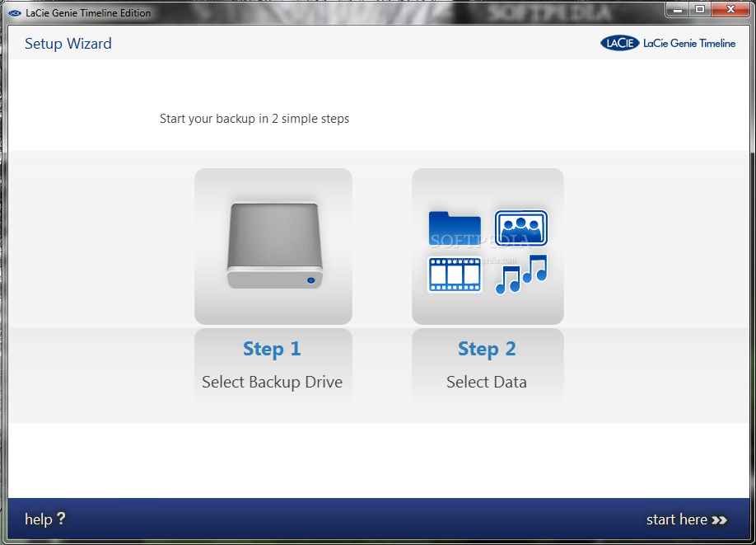The height and width of the screenshot is (545, 756).
Task: Click the backup drive icon card
Action: pyautogui.click(x=273, y=247)
